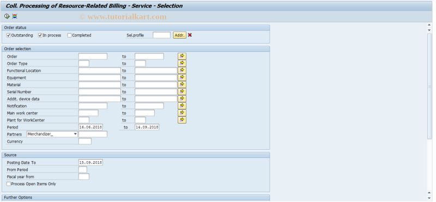Click Main work center to field
This screenshot has height=202, width=436.
[144, 113]
